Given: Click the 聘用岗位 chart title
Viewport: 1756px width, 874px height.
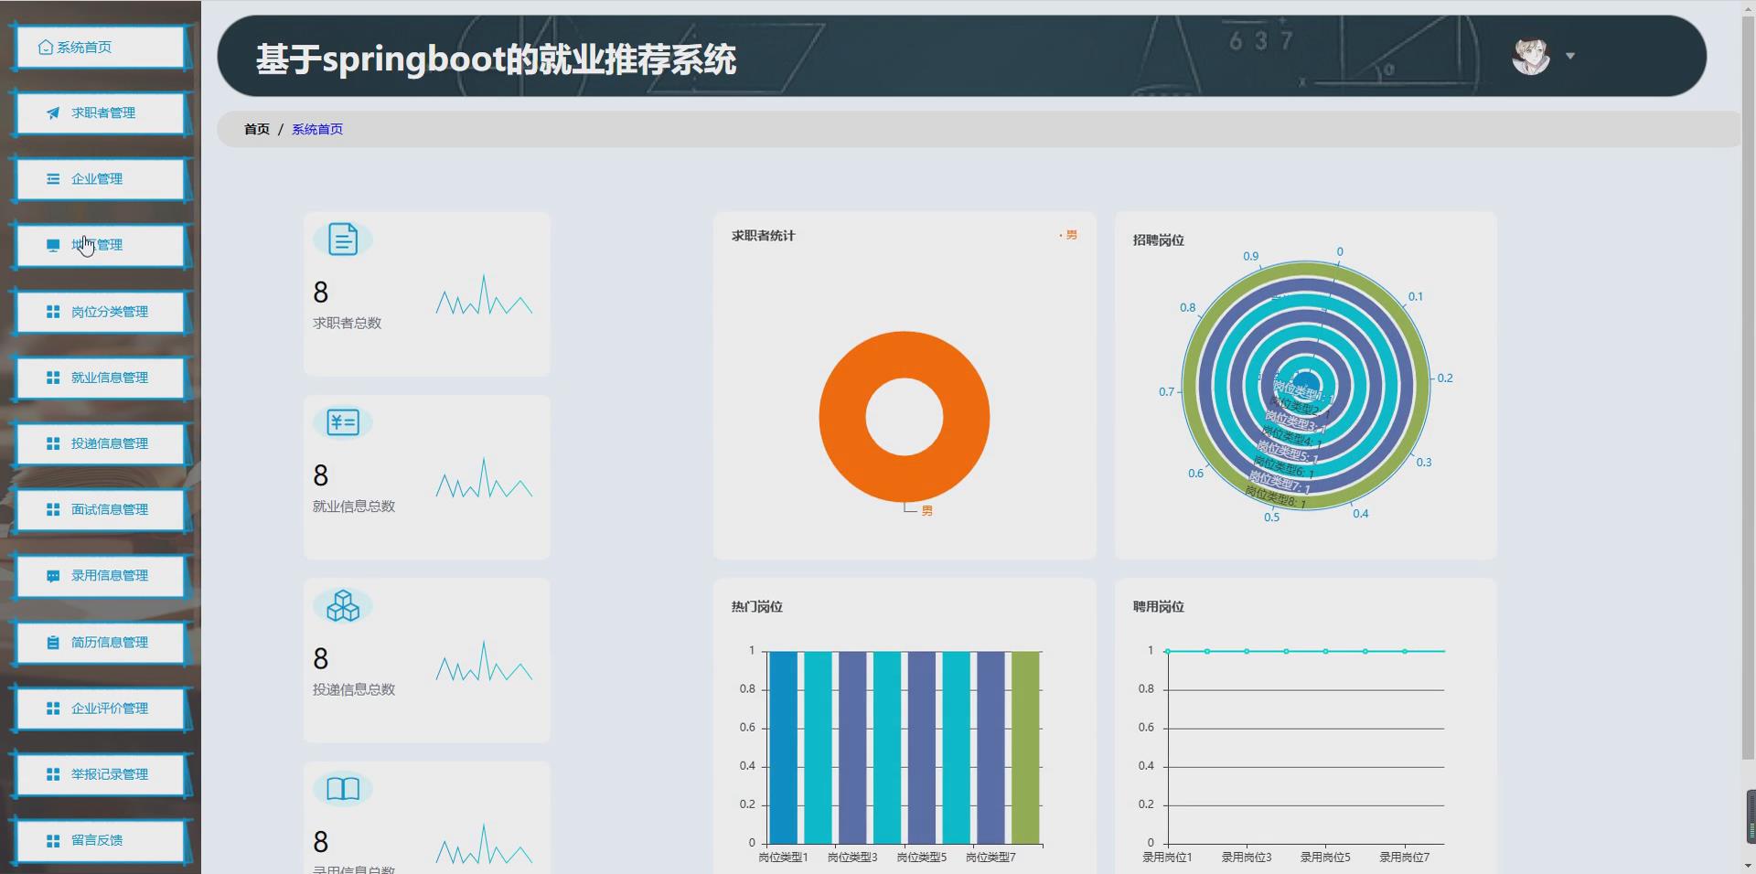Looking at the screenshot, I should coord(1159,607).
